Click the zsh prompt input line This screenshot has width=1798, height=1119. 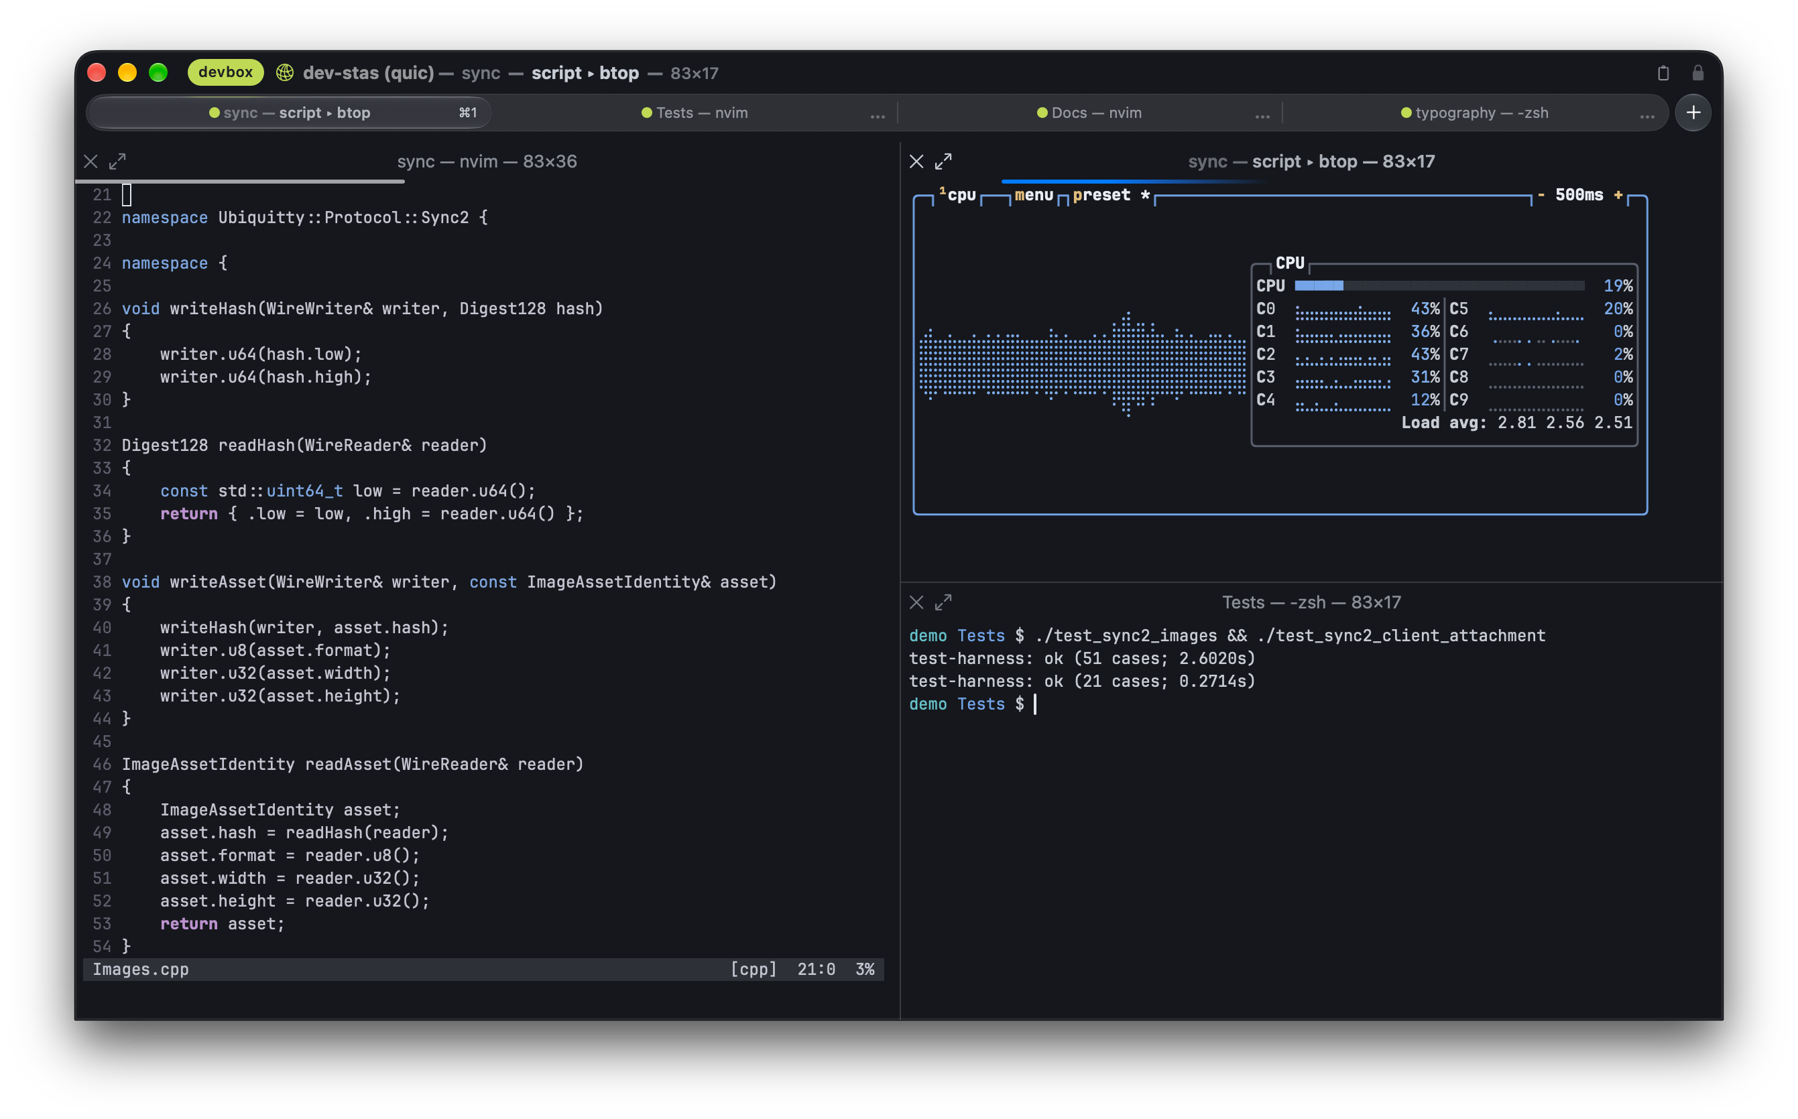click(973, 704)
